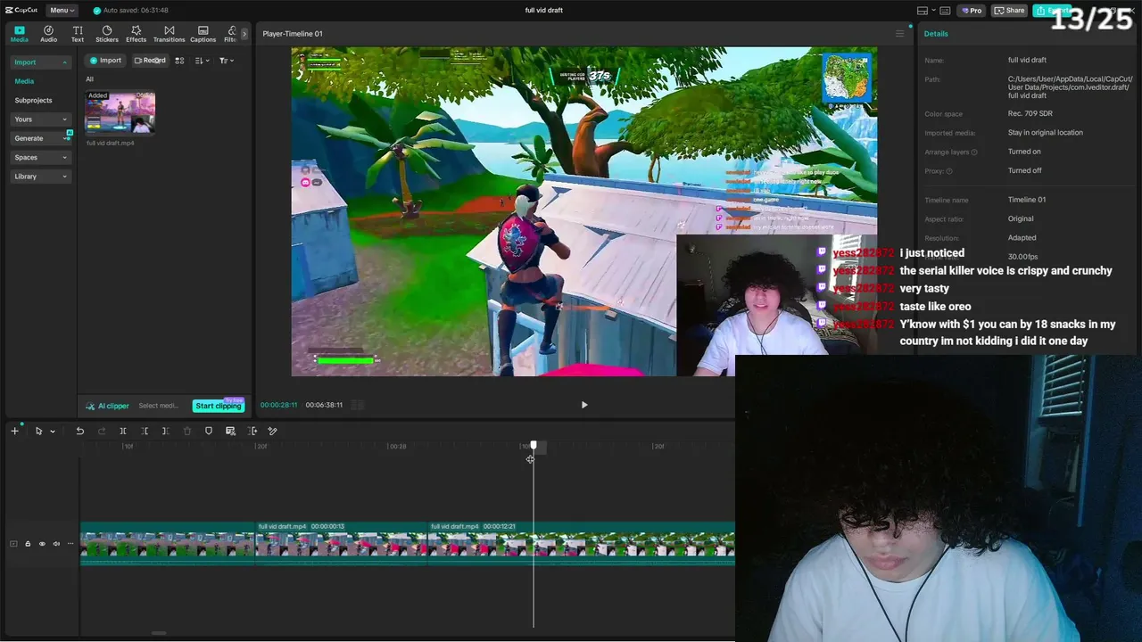Delete the selected clip

pyautogui.click(x=187, y=432)
